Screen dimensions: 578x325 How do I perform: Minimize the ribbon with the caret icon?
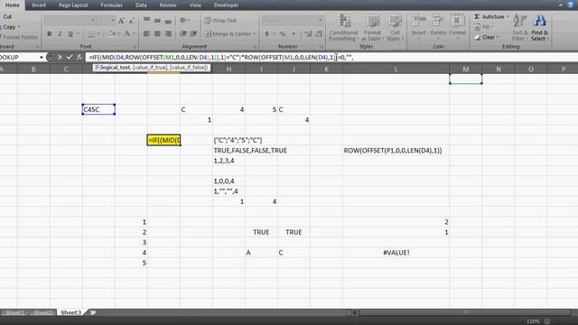point(560,5)
